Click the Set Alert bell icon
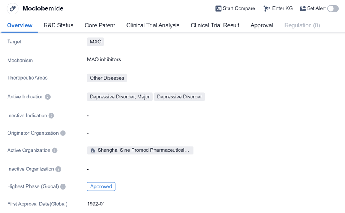Screen dimensions: 345x213 click(x=302, y=8)
